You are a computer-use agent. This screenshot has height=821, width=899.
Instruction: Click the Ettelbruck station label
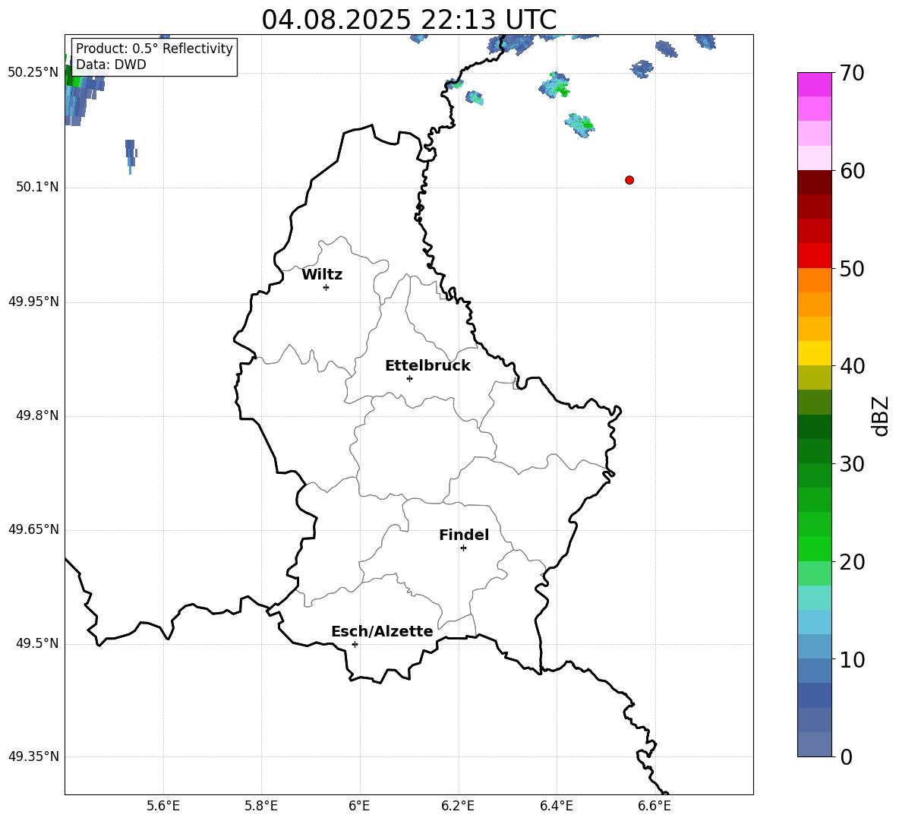427,366
